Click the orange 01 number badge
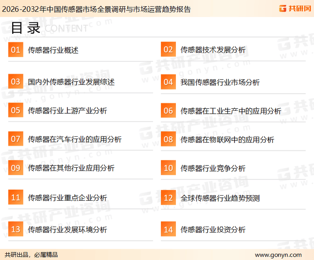 click(x=15, y=50)
